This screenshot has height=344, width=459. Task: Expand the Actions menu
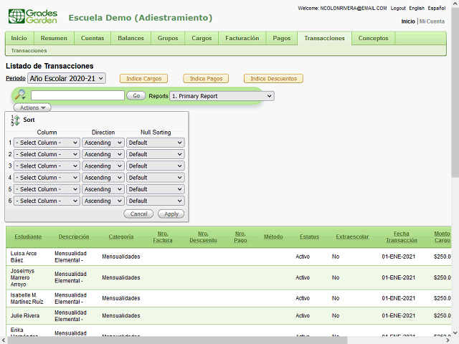[32, 107]
